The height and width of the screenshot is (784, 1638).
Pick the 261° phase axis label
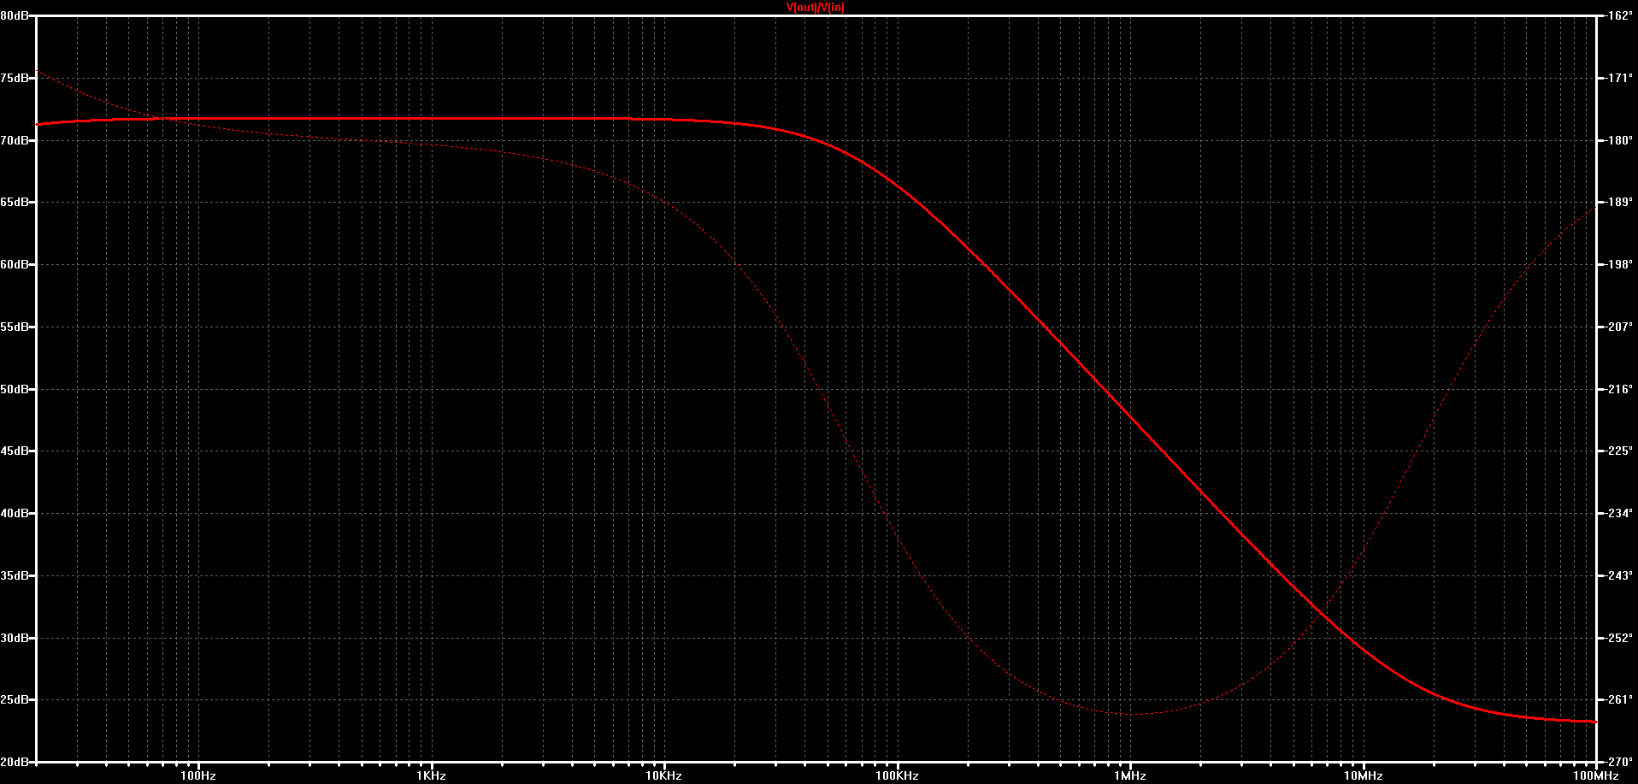[1620, 699]
